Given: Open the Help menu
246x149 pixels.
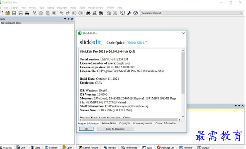Looking at the screenshot, I should (x=120, y=8).
